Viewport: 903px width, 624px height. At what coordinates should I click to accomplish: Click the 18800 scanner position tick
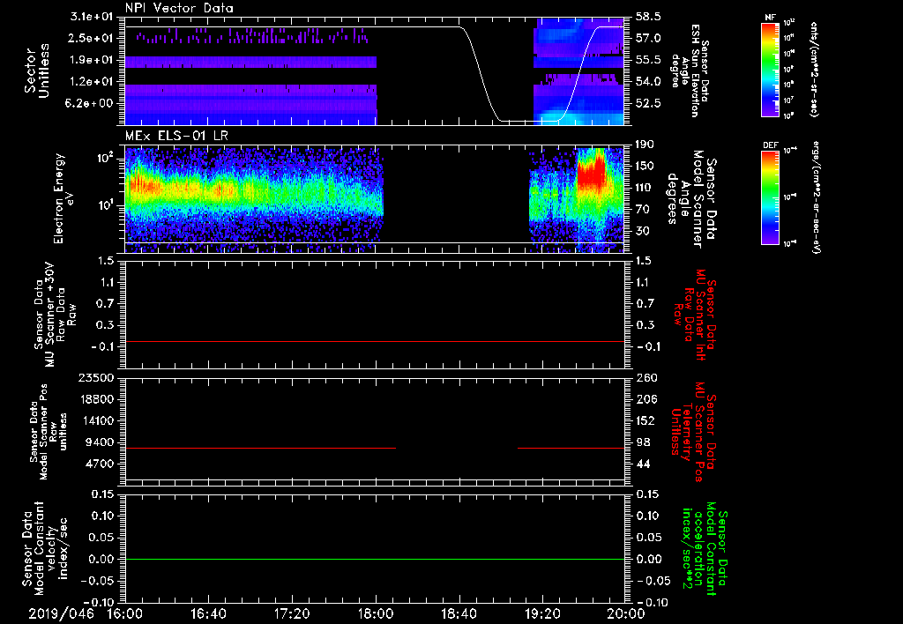[x=97, y=399]
